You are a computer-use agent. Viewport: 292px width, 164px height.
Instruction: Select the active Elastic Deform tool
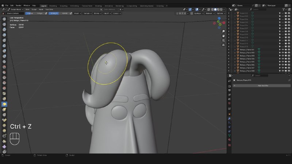tap(4, 104)
